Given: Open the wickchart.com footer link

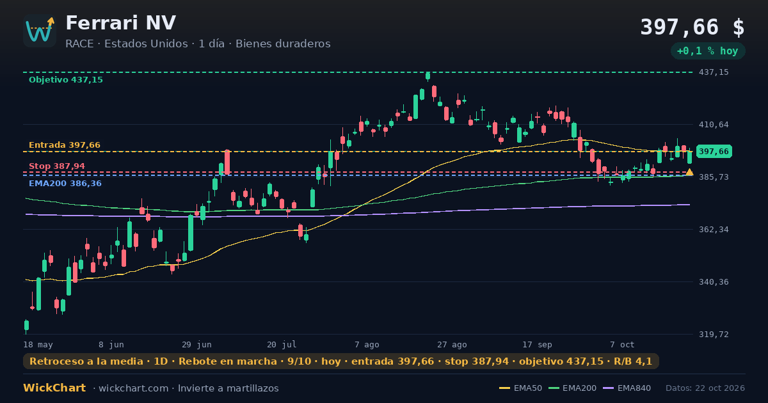Looking at the screenshot, I should tap(135, 388).
